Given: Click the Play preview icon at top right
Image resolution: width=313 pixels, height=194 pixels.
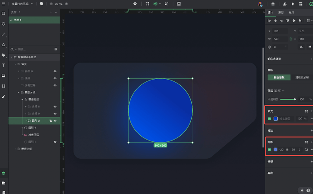Looking at the screenshot, I should pos(293,3).
